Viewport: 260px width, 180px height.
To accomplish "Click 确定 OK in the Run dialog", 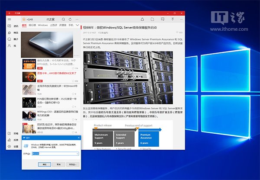I will 45,164.
